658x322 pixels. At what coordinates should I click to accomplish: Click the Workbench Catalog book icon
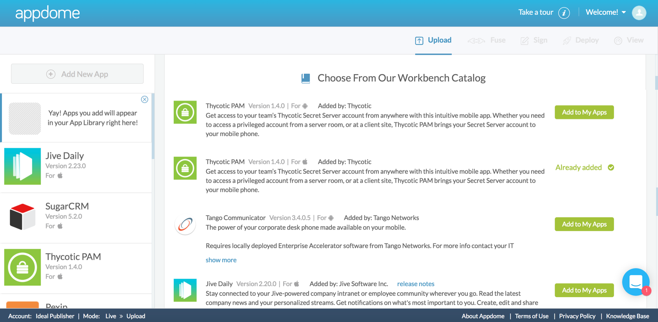tap(306, 78)
